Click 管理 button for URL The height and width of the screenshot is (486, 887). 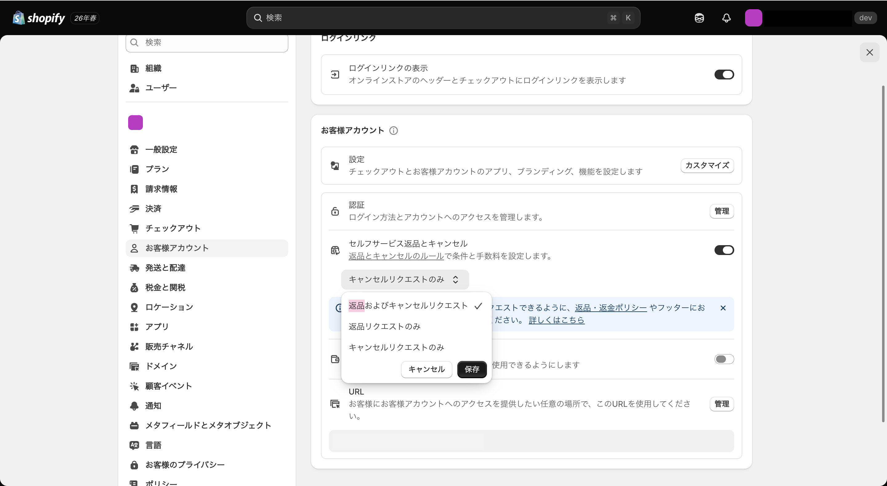tap(721, 404)
